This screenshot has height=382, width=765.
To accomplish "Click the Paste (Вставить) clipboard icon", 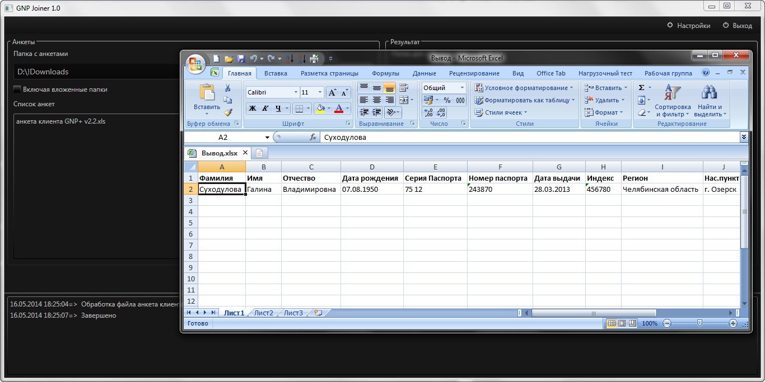I will [x=207, y=93].
